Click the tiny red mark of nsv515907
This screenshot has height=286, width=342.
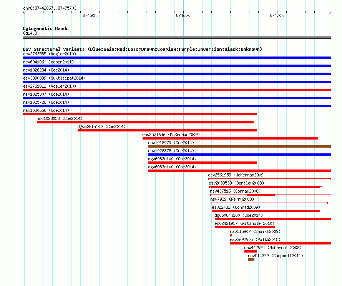[231, 235]
